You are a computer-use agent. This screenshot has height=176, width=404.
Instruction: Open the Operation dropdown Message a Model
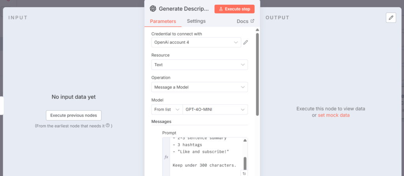[x=199, y=87]
